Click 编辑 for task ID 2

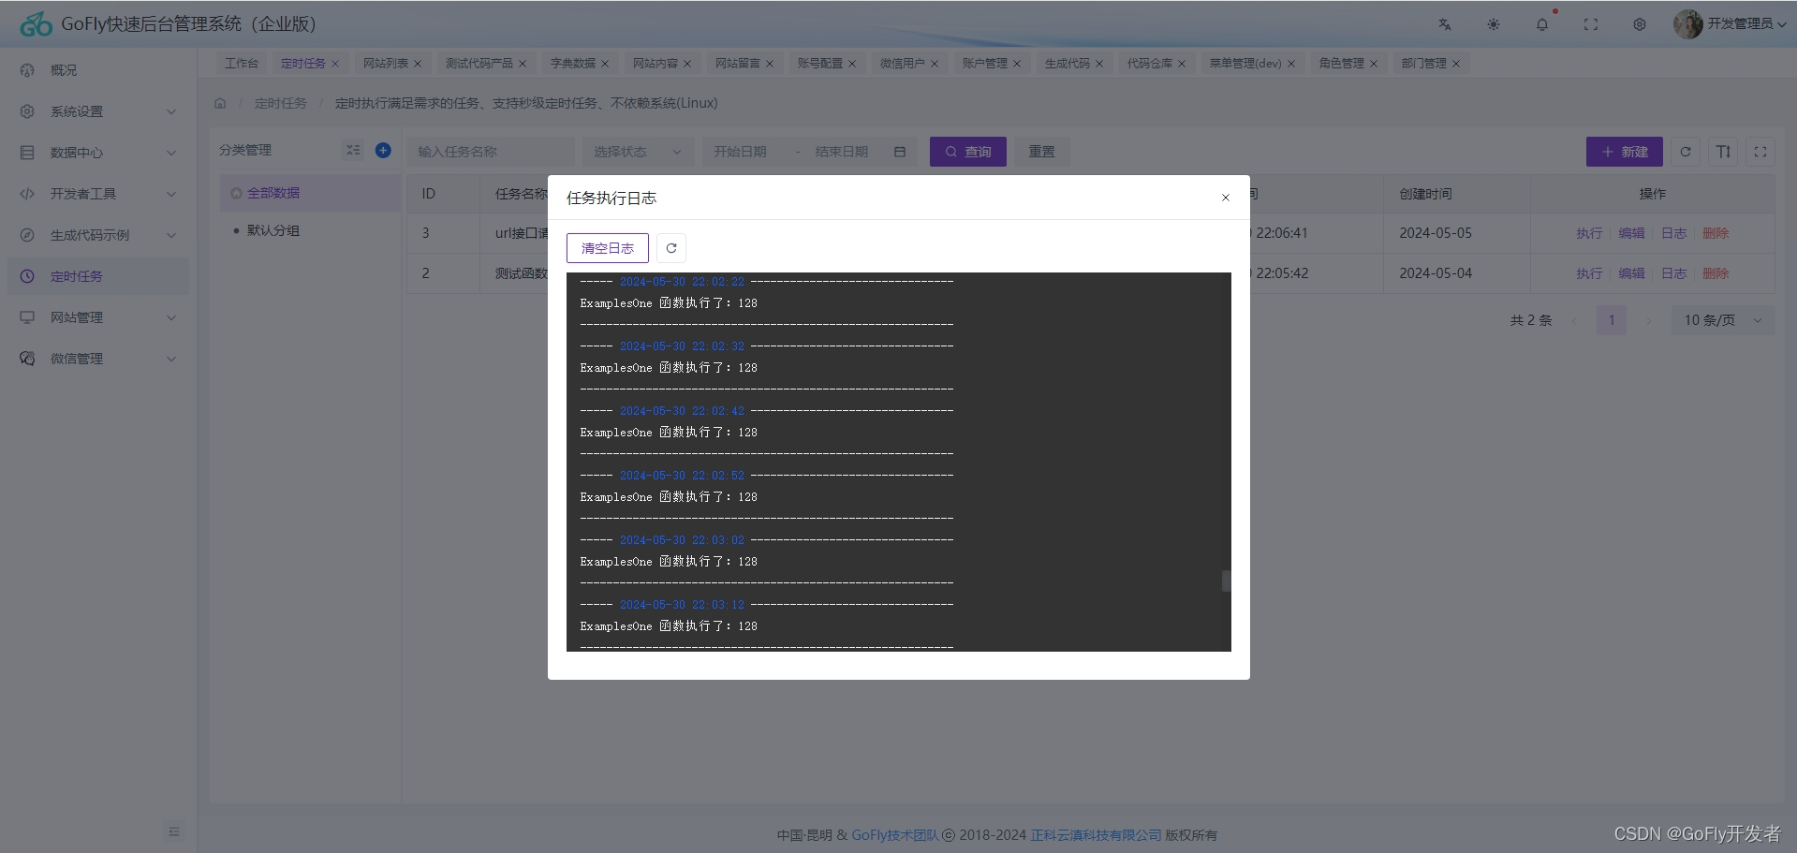tap(1632, 273)
